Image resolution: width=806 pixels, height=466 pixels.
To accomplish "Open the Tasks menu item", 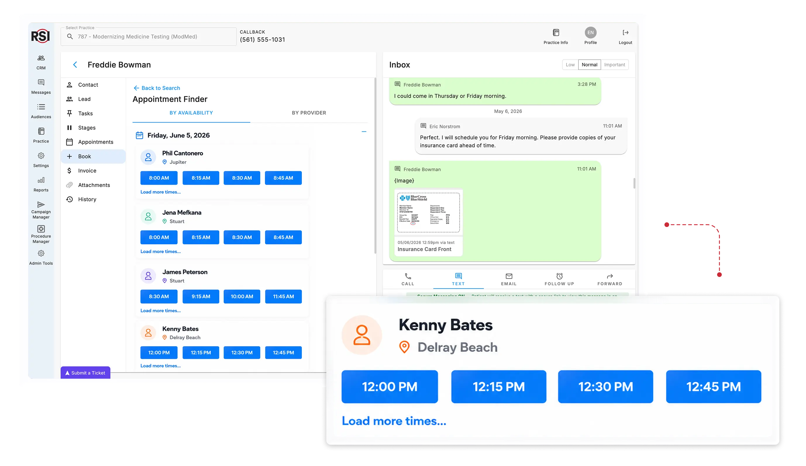I will pyautogui.click(x=93, y=113).
